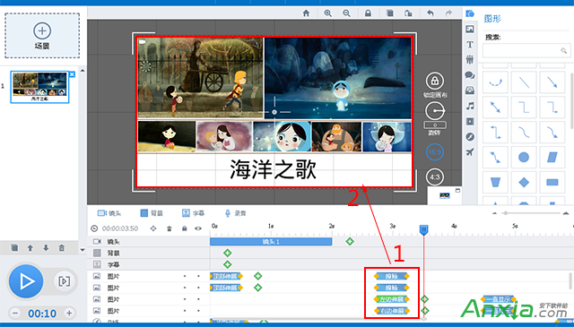Open the speech bubble panel icon

pyautogui.click(x=470, y=75)
